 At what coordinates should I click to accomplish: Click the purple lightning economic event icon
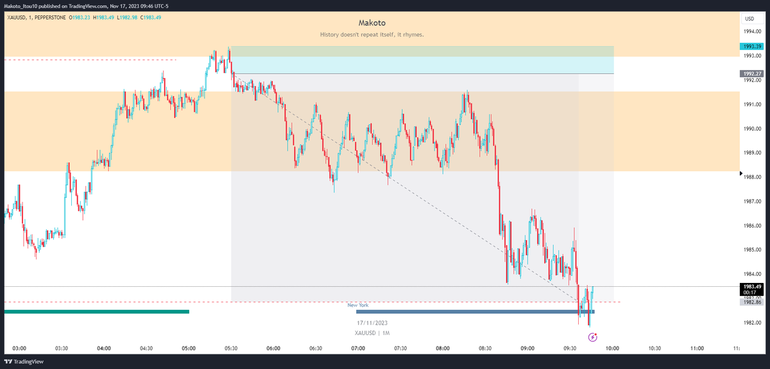(x=593, y=336)
